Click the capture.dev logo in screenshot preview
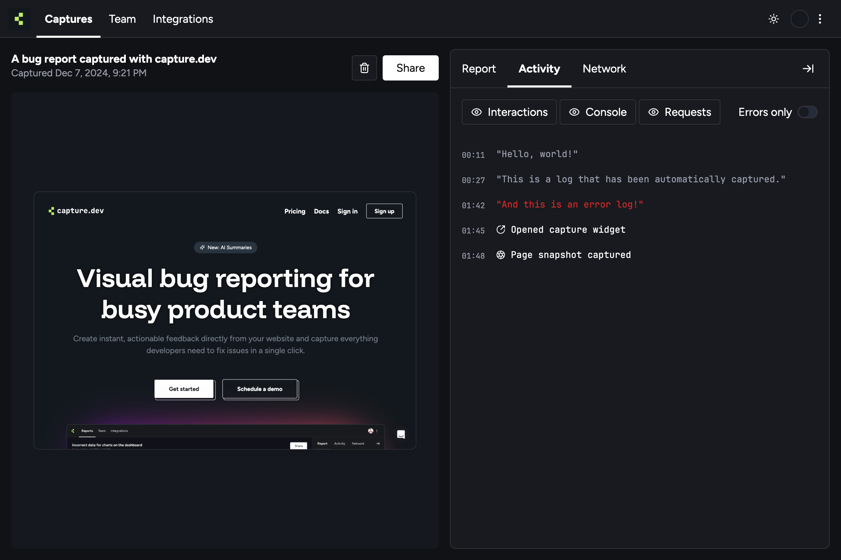 pyautogui.click(x=76, y=211)
